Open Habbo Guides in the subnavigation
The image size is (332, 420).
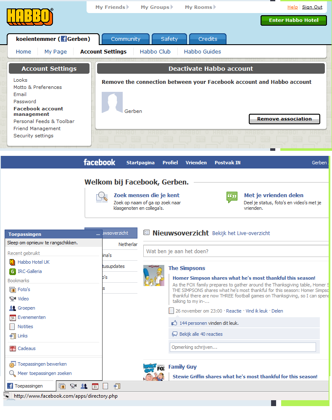point(203,52)
